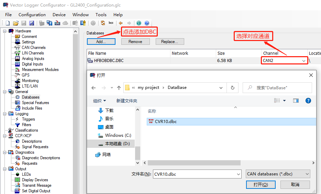321x194 pixels.
Task: Select 本地磁盘 (D:) in navigation pane
Action: pyautogui.click(x=111, y=144)
